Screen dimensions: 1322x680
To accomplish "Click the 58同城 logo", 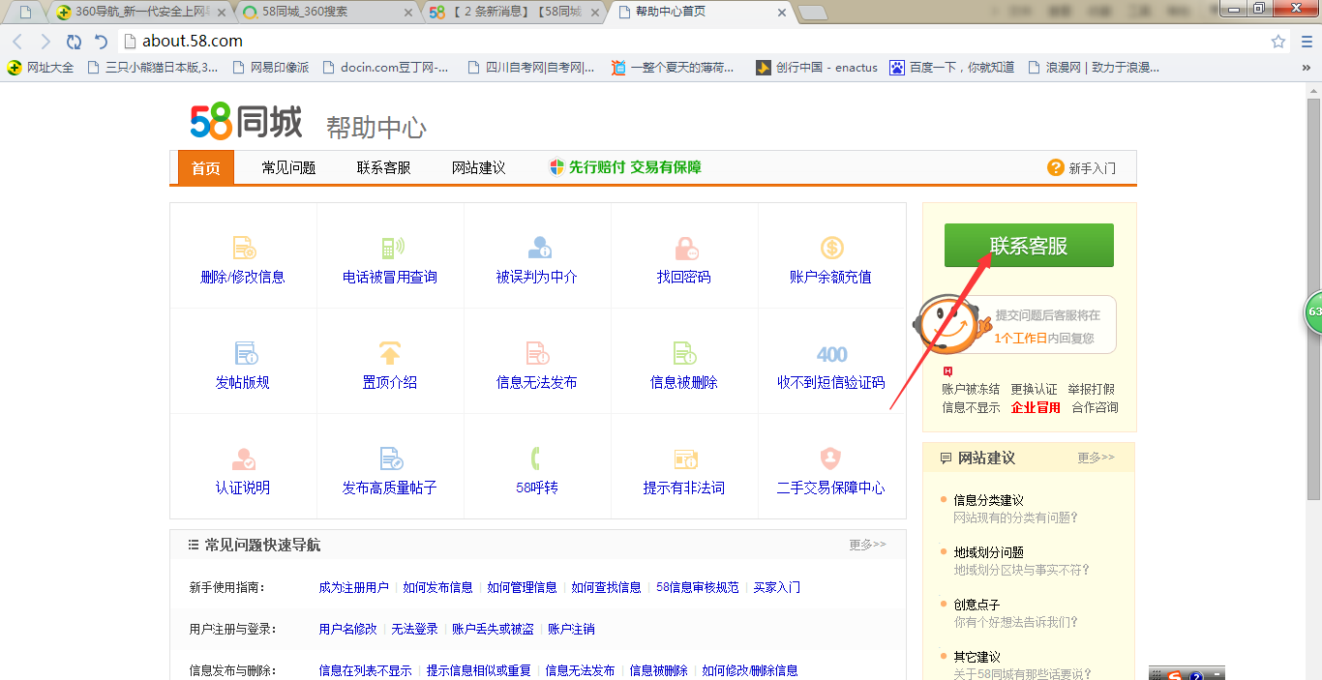I will (x=246, y=122).
